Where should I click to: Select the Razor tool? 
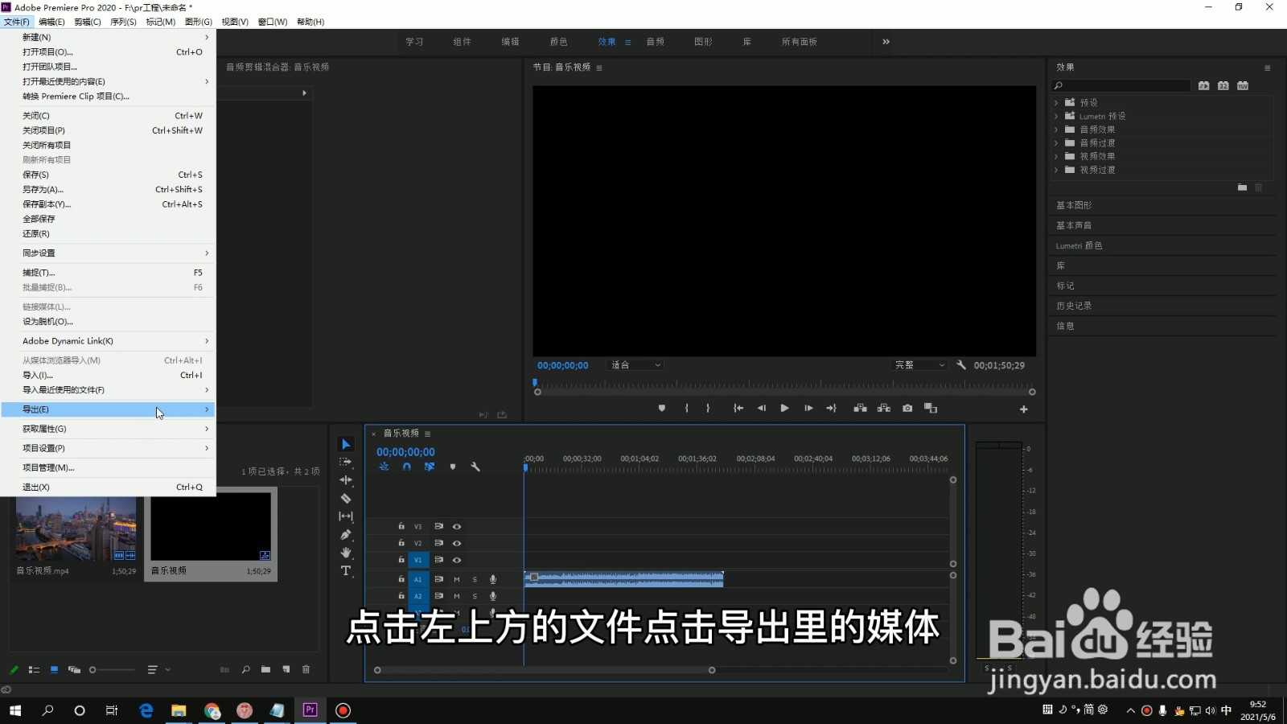346,499
